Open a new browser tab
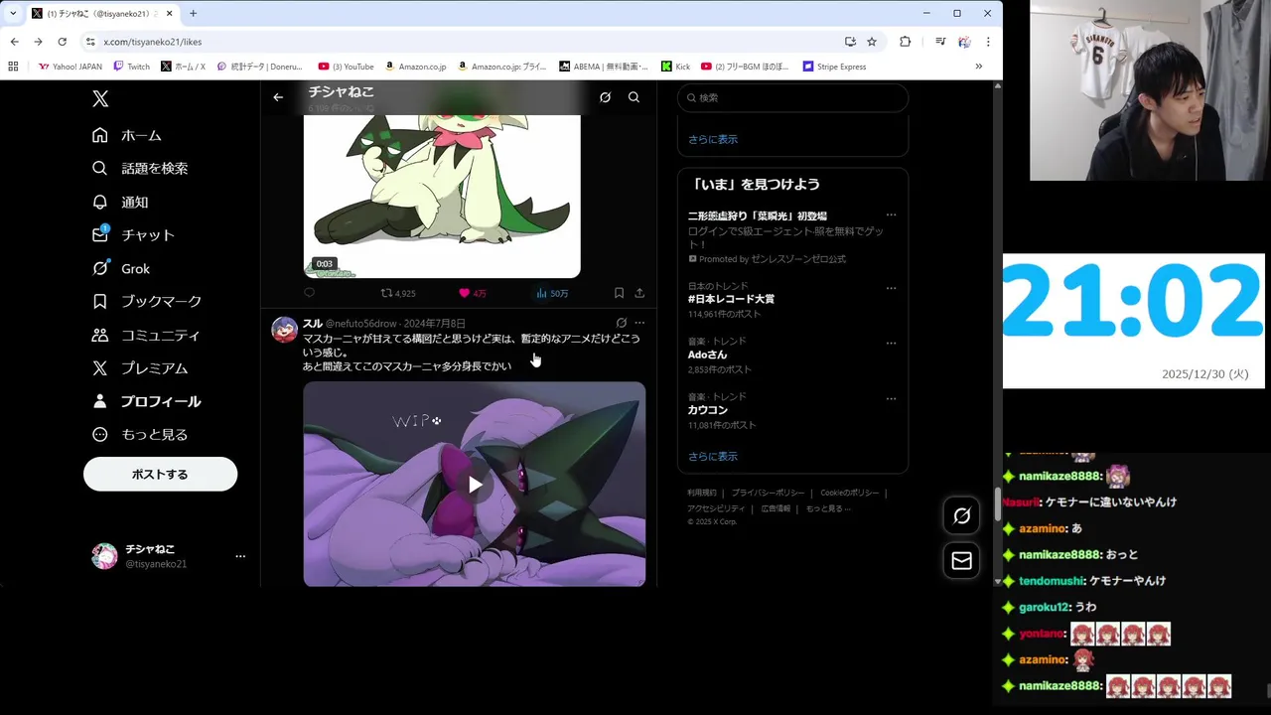This screenshot has height=715, width=1271. pyautogui.click(x=193, y=14)
